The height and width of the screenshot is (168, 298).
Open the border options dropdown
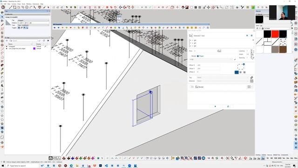point(250,87)
